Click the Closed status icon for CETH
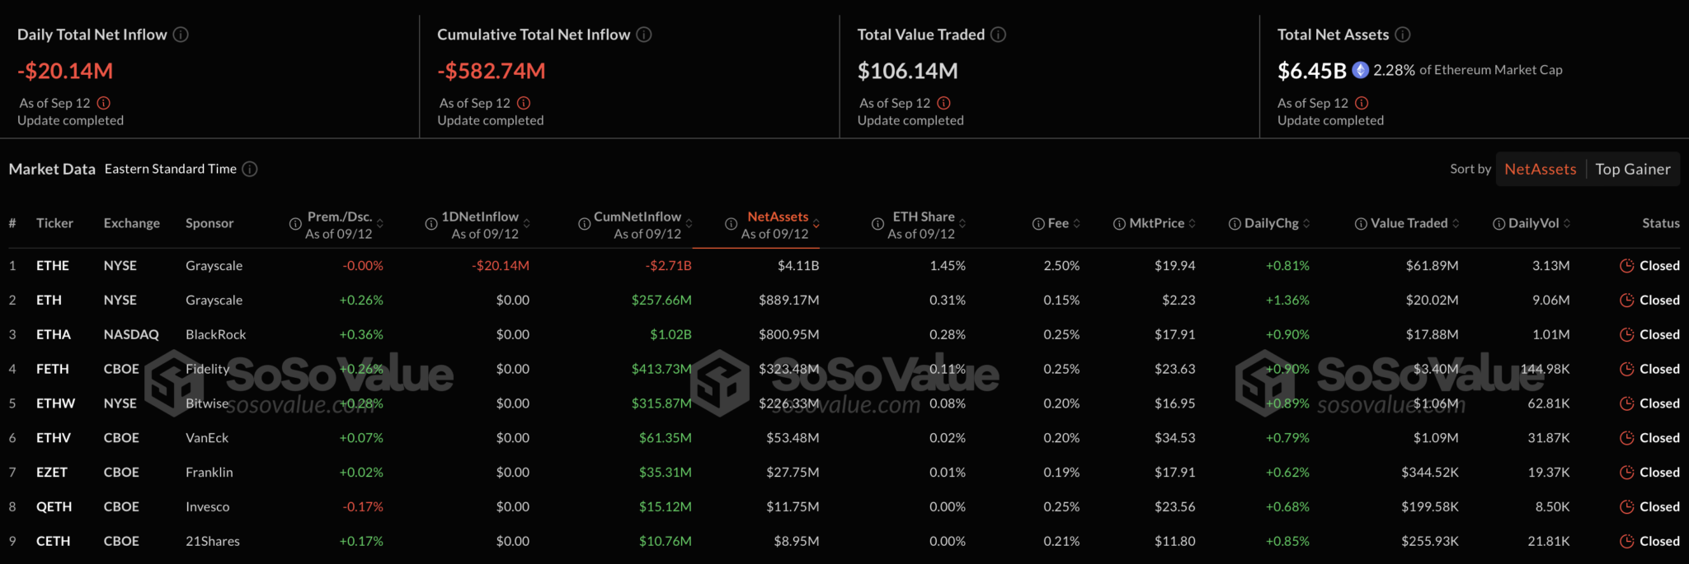This screenshot has width=1689, height=564. (x=1627, y=541)
